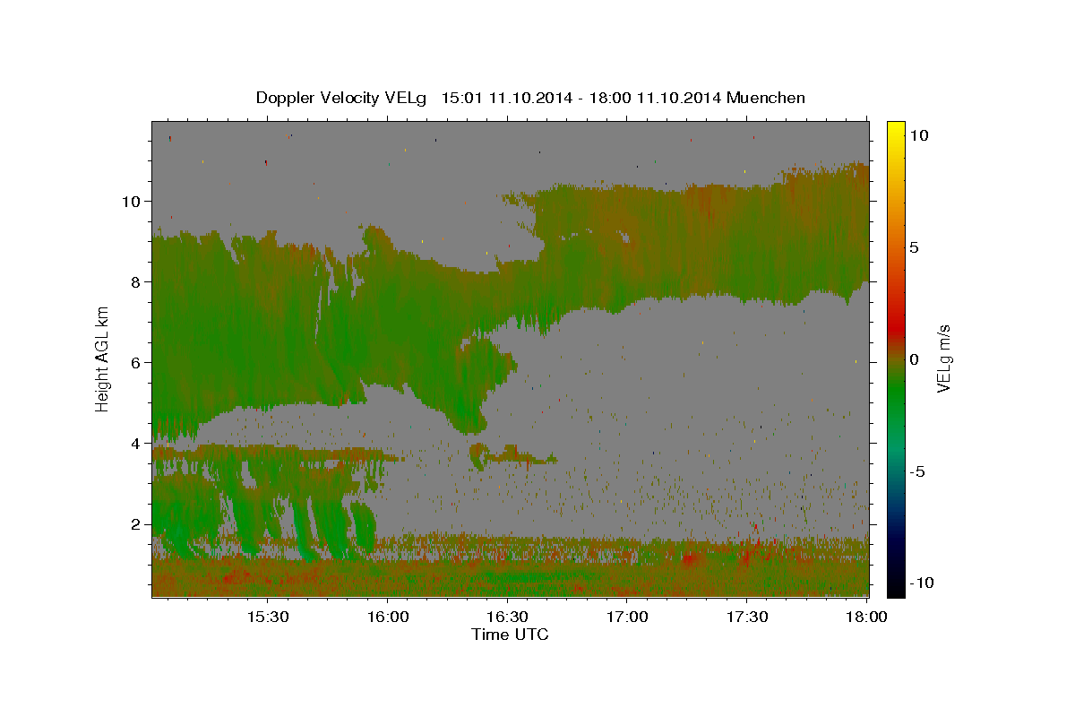1075x717 pixels.
Task: Click the colorbar value 5
Action: [x=915, y=247]
